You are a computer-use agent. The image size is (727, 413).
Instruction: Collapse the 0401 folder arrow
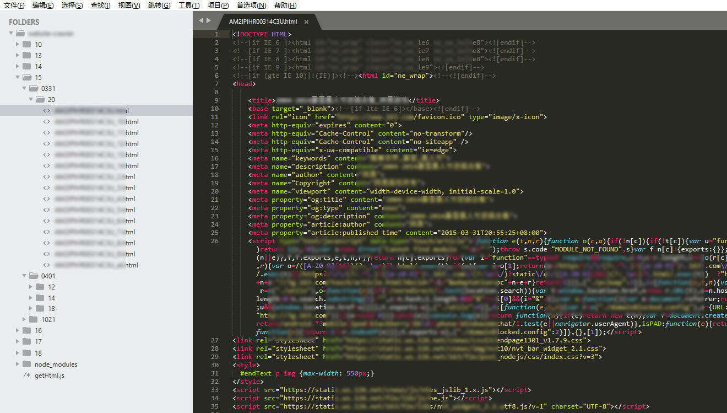tap(24, 276)
